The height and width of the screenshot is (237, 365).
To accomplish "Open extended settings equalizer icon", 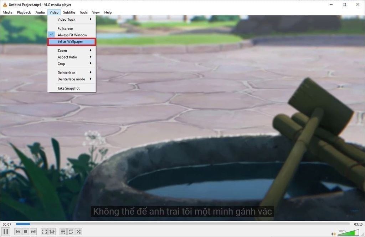I will pos(52,231).
